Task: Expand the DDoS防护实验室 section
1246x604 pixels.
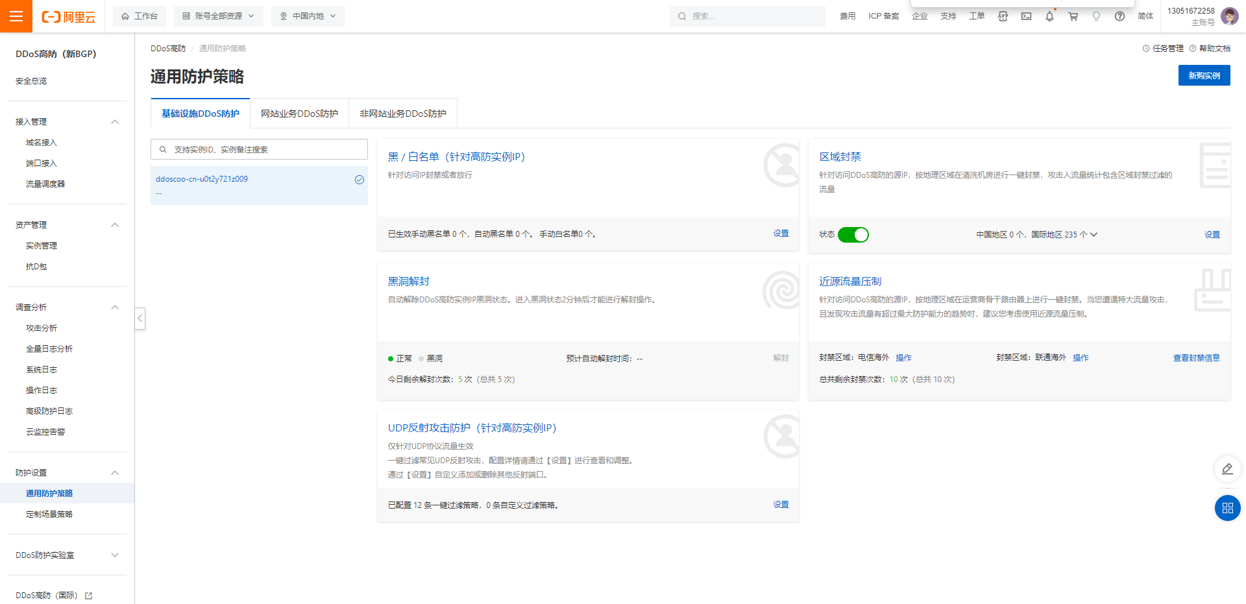Action: click(115, 555)
